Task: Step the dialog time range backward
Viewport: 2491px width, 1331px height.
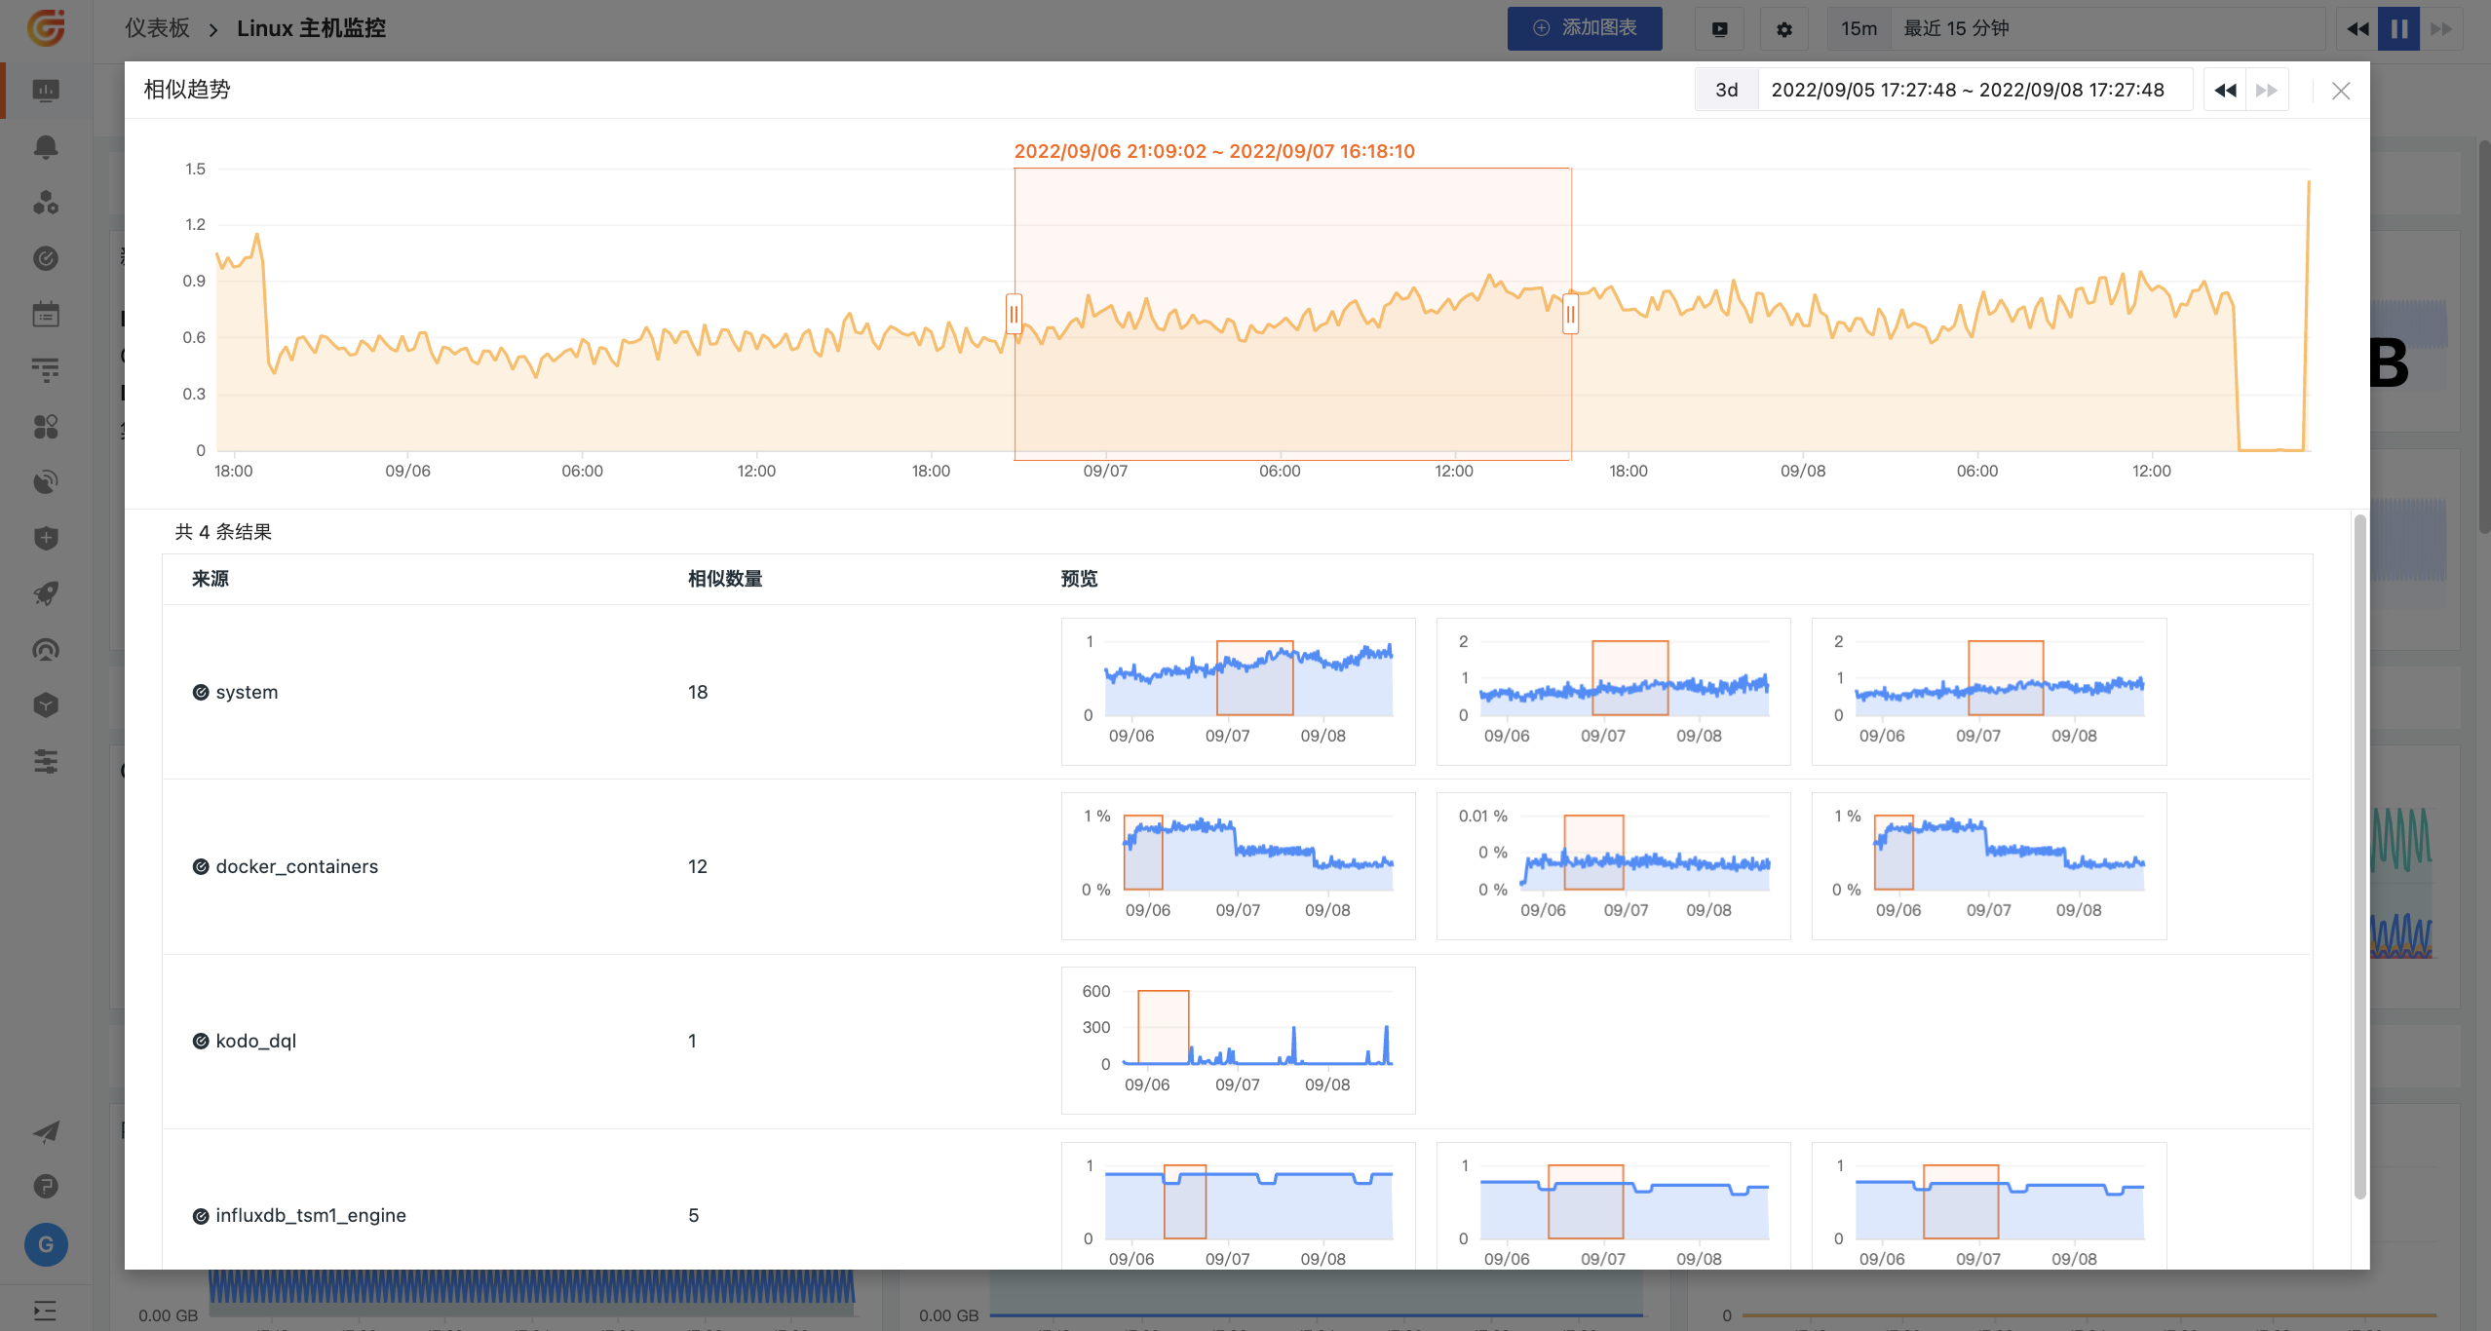Action: tap(2225, 91)
